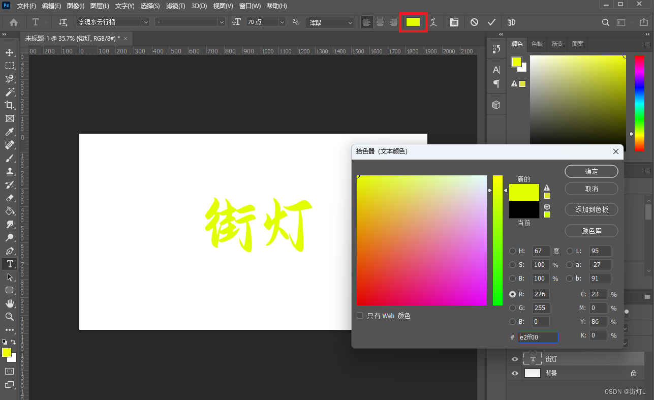Open the 图像 menu
The width and height of the screenshot is (654, 400).
point(76,6)
